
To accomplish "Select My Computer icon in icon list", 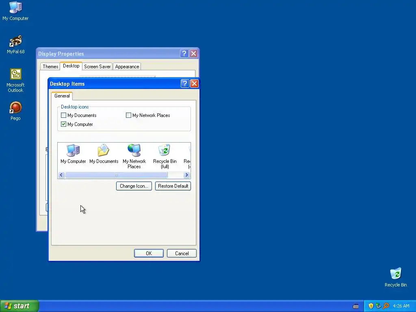I will tap(73, 154).
